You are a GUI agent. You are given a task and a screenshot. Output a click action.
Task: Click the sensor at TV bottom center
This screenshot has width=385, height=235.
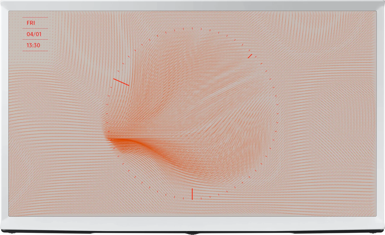coord(192,232)
